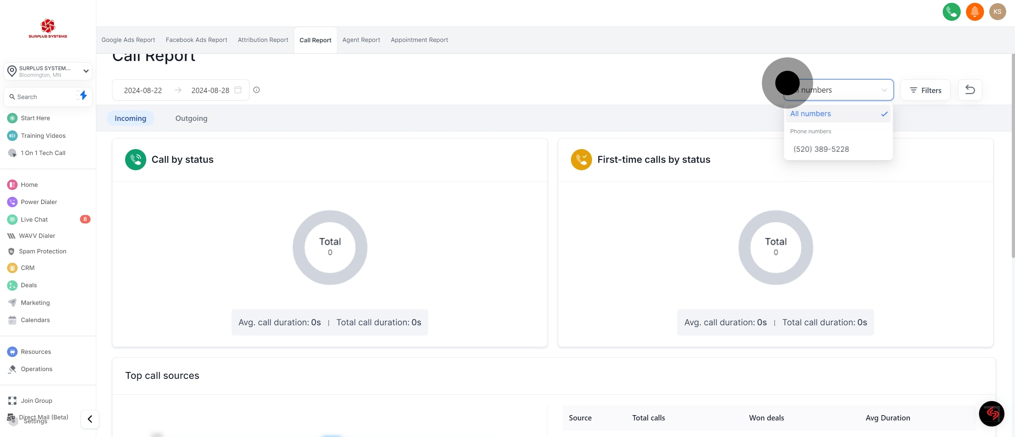The height and width of the screenshot is (437, 1015).
Task: Click the green phone dialer icon
Action: tap(951, 12)
